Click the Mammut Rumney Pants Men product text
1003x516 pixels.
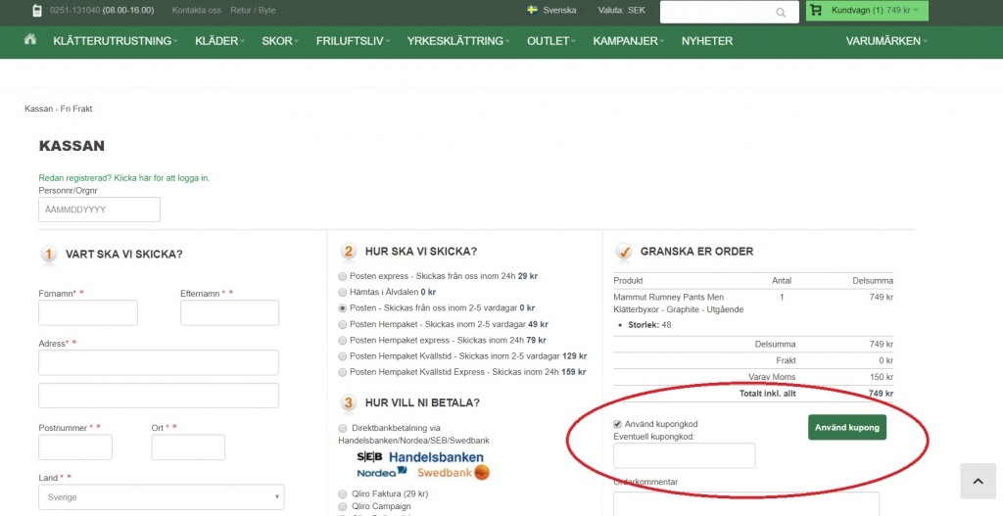(x=668, y=298)
